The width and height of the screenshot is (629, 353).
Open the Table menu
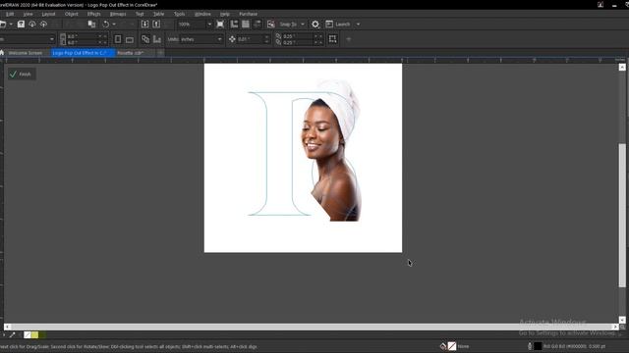(158, 14)
